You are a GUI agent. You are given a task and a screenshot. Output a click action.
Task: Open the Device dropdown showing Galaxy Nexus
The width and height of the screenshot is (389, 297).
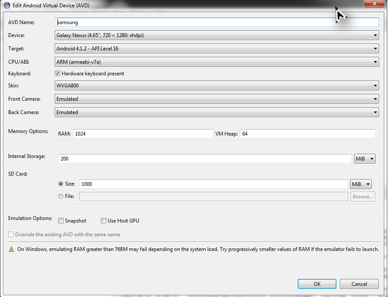tap(375, 35)
